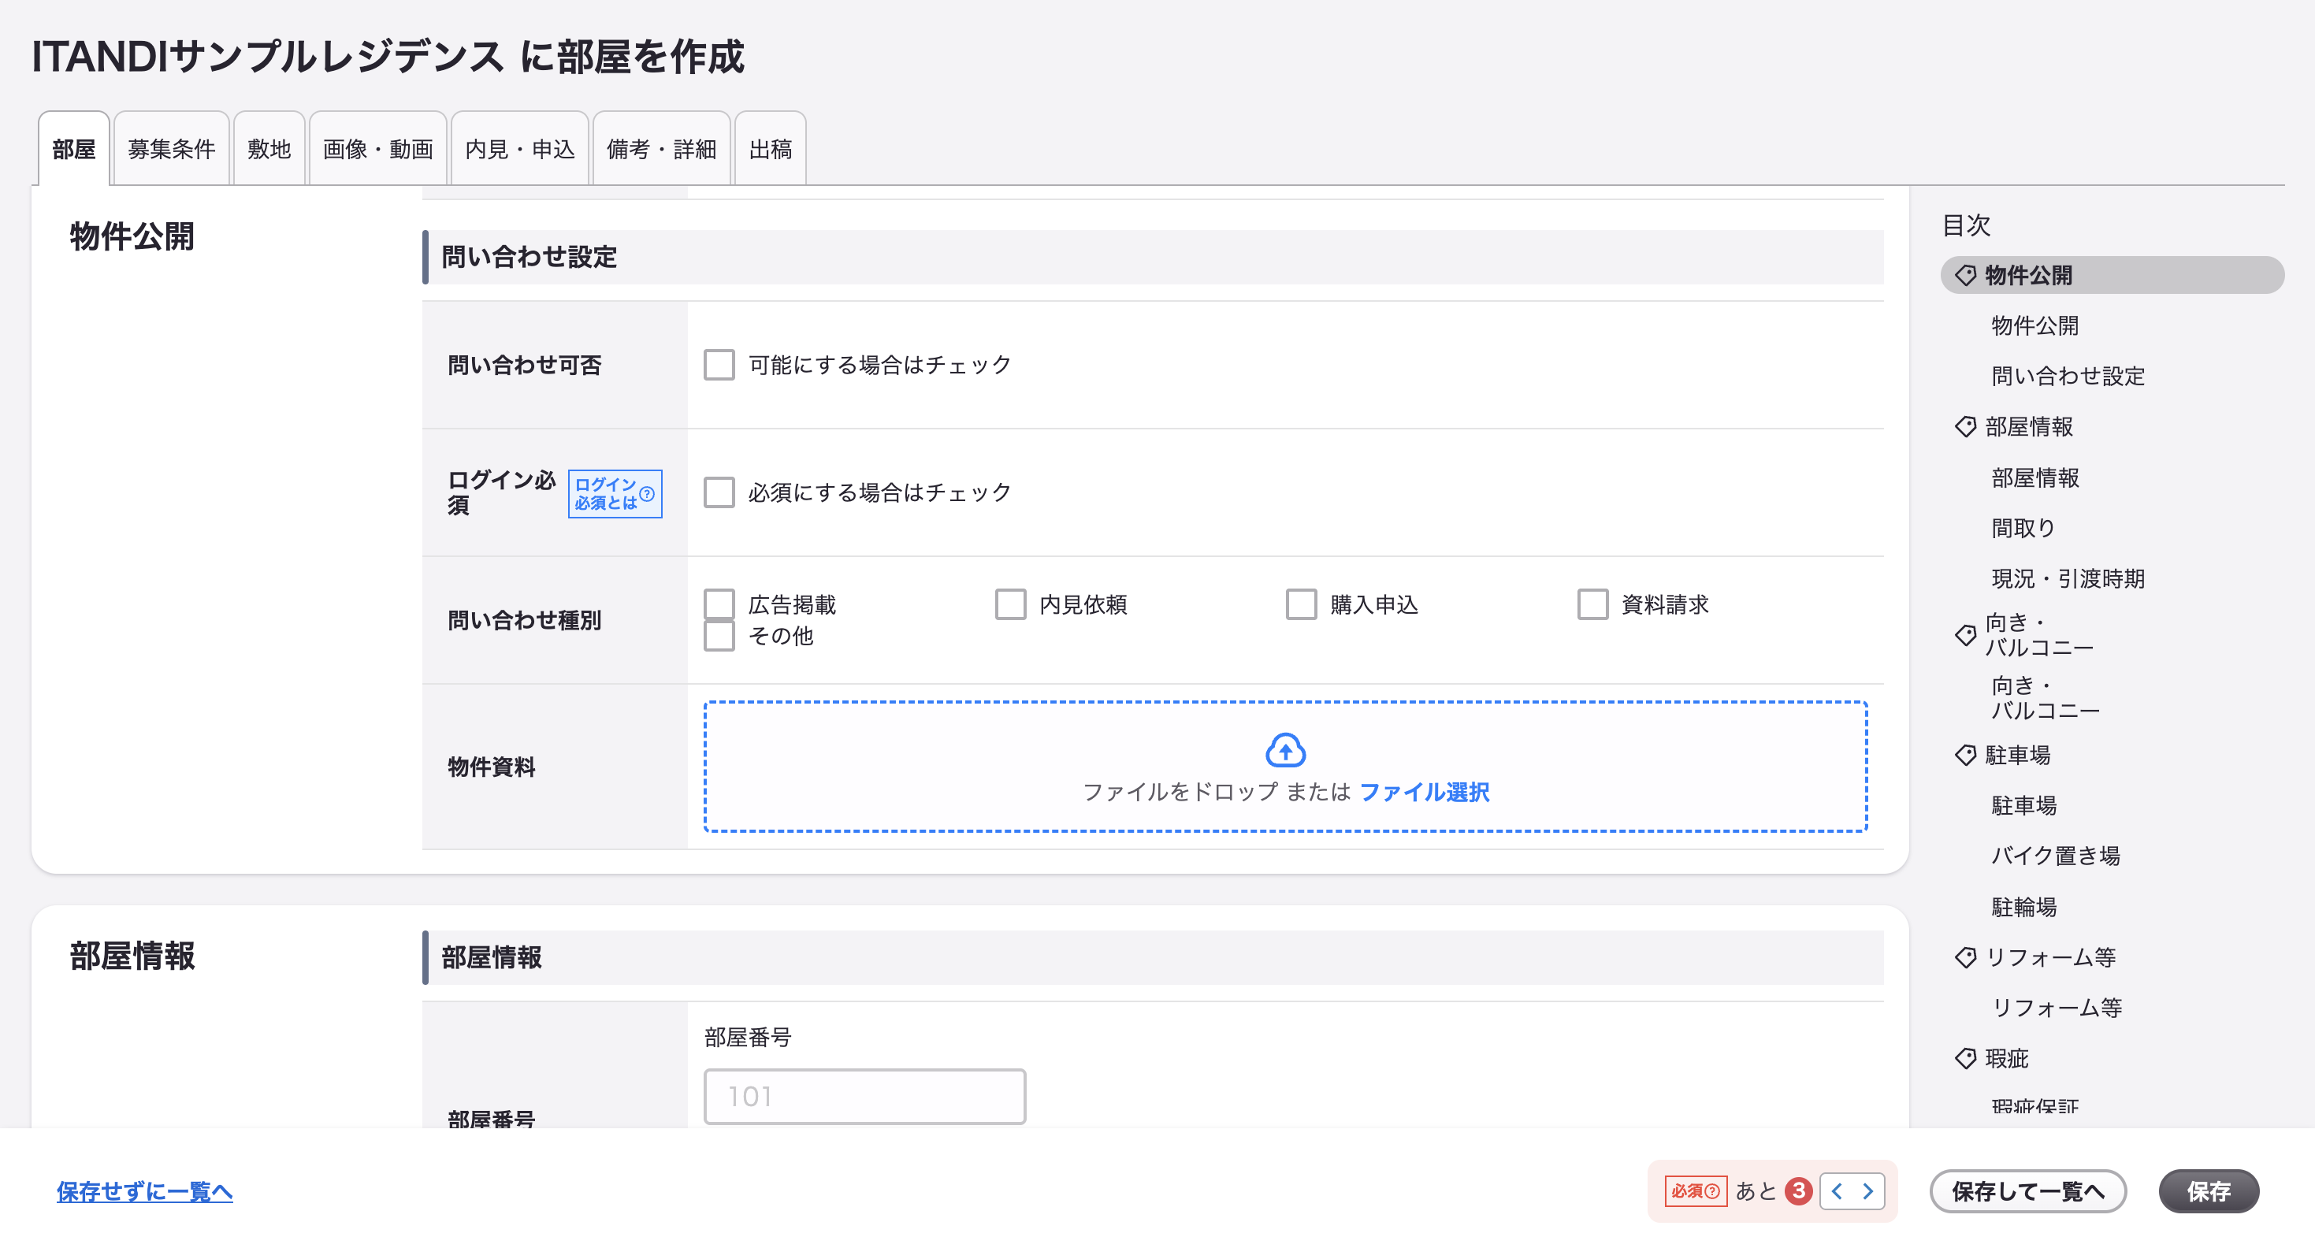This screenshot has width=2315, height=1248.
Task: Select 物件公開 highlighted heading in 目次
Action: tap(2112, 275)
